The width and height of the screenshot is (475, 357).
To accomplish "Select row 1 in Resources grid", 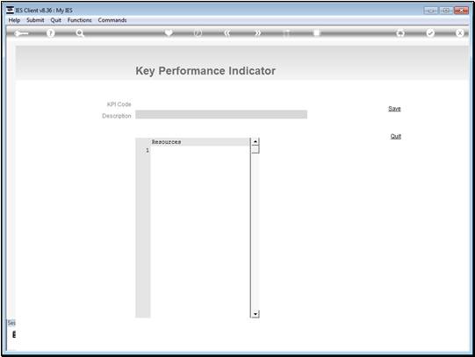I will 200,150.
